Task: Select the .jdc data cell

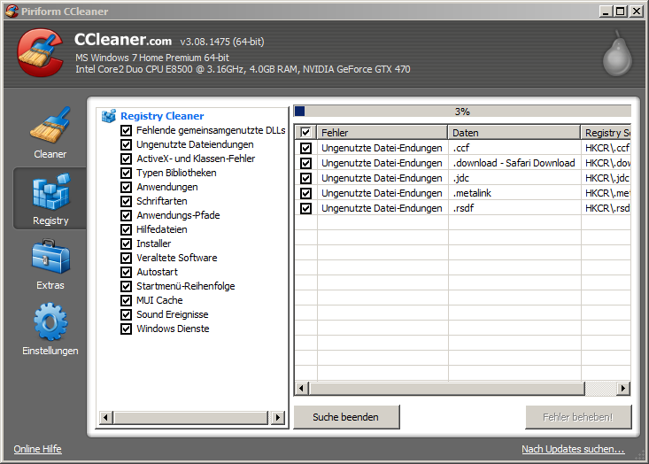Action: click(x=514, y=178)
